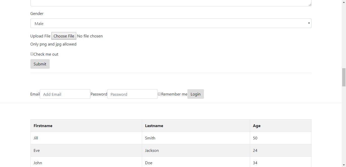
Task: Click the cell showing age 50
Action: (255, 138)
